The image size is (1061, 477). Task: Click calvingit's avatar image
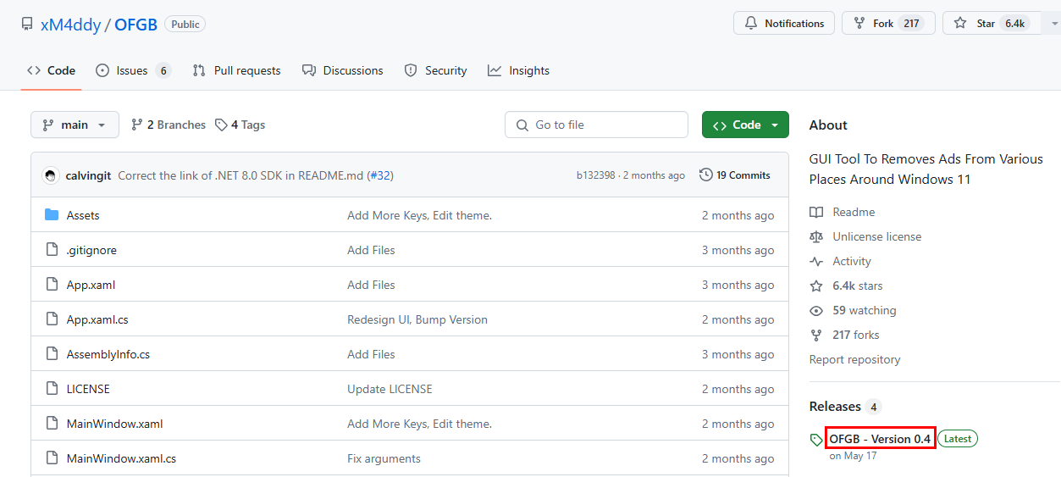51,175
